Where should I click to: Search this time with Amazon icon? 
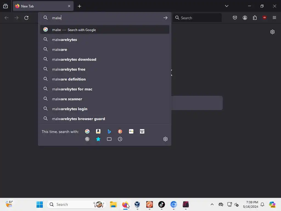click(x=98, y=131)
